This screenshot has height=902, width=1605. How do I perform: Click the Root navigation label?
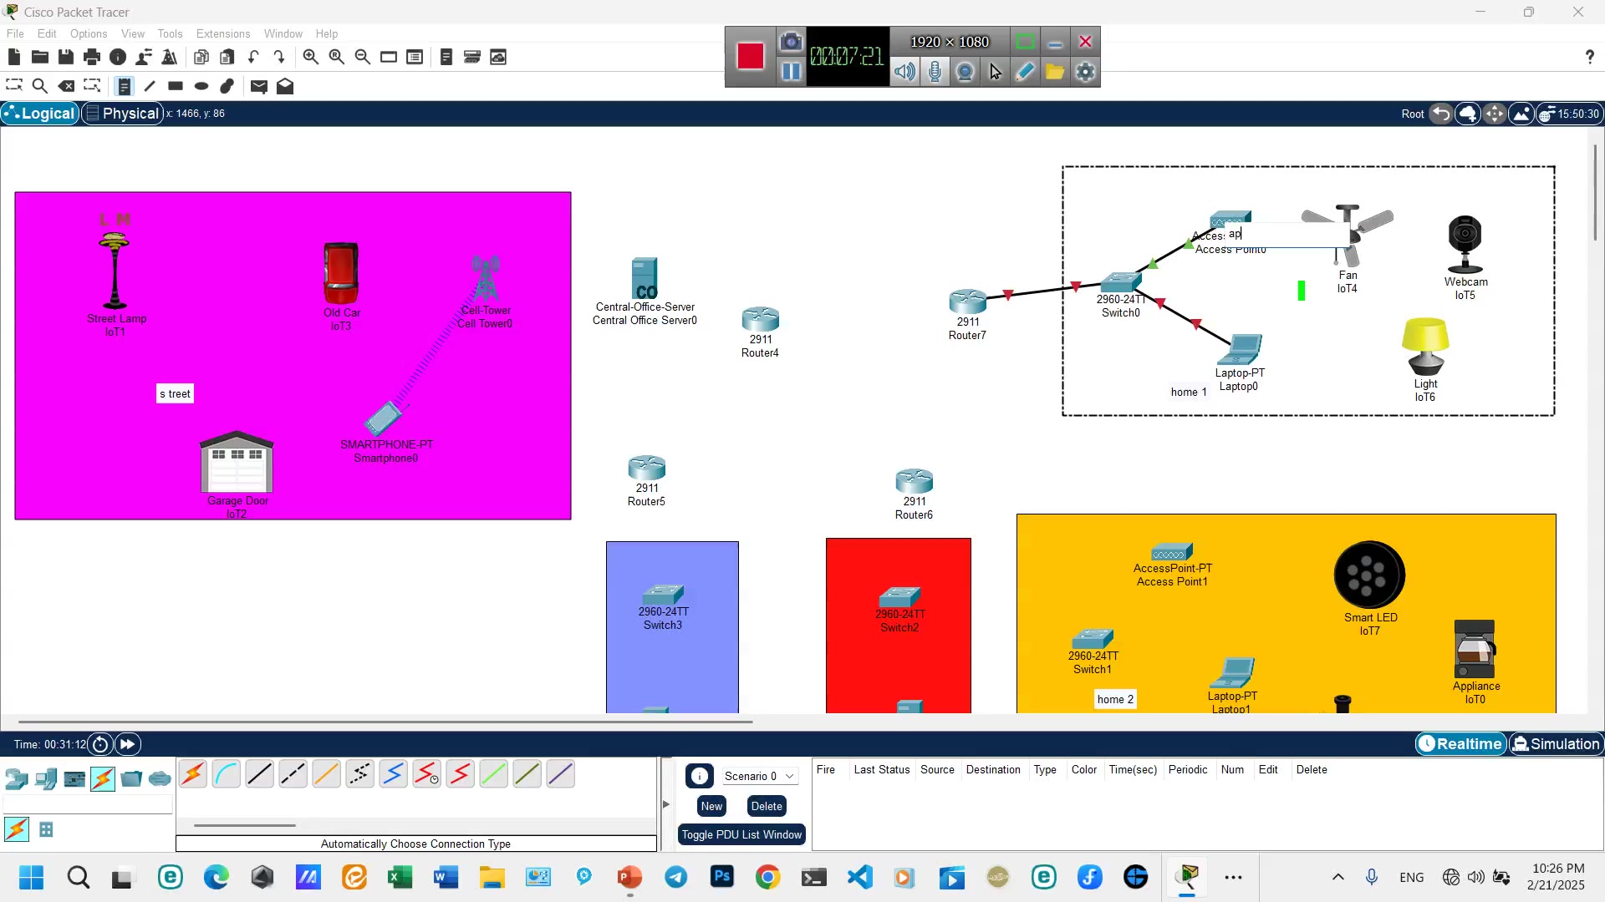click(1413, 114)
